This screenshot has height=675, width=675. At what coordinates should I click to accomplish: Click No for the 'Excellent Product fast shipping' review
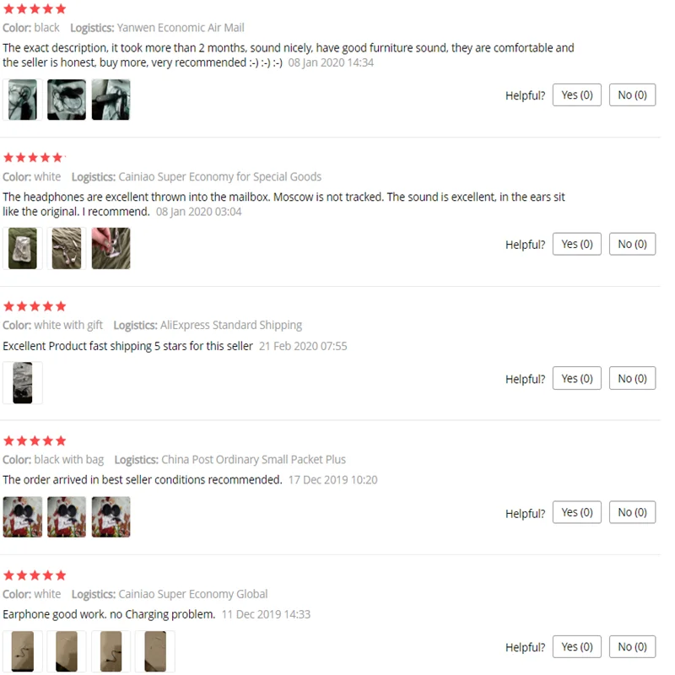tap(632, 378)
